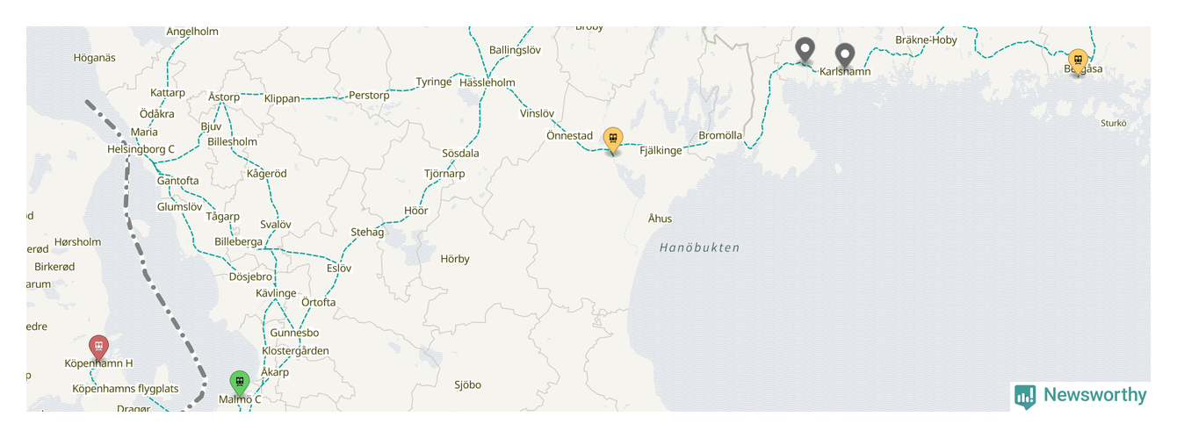Click the Helsingborg C station label
Screen dimensions: 1177x438
[141, 149]
